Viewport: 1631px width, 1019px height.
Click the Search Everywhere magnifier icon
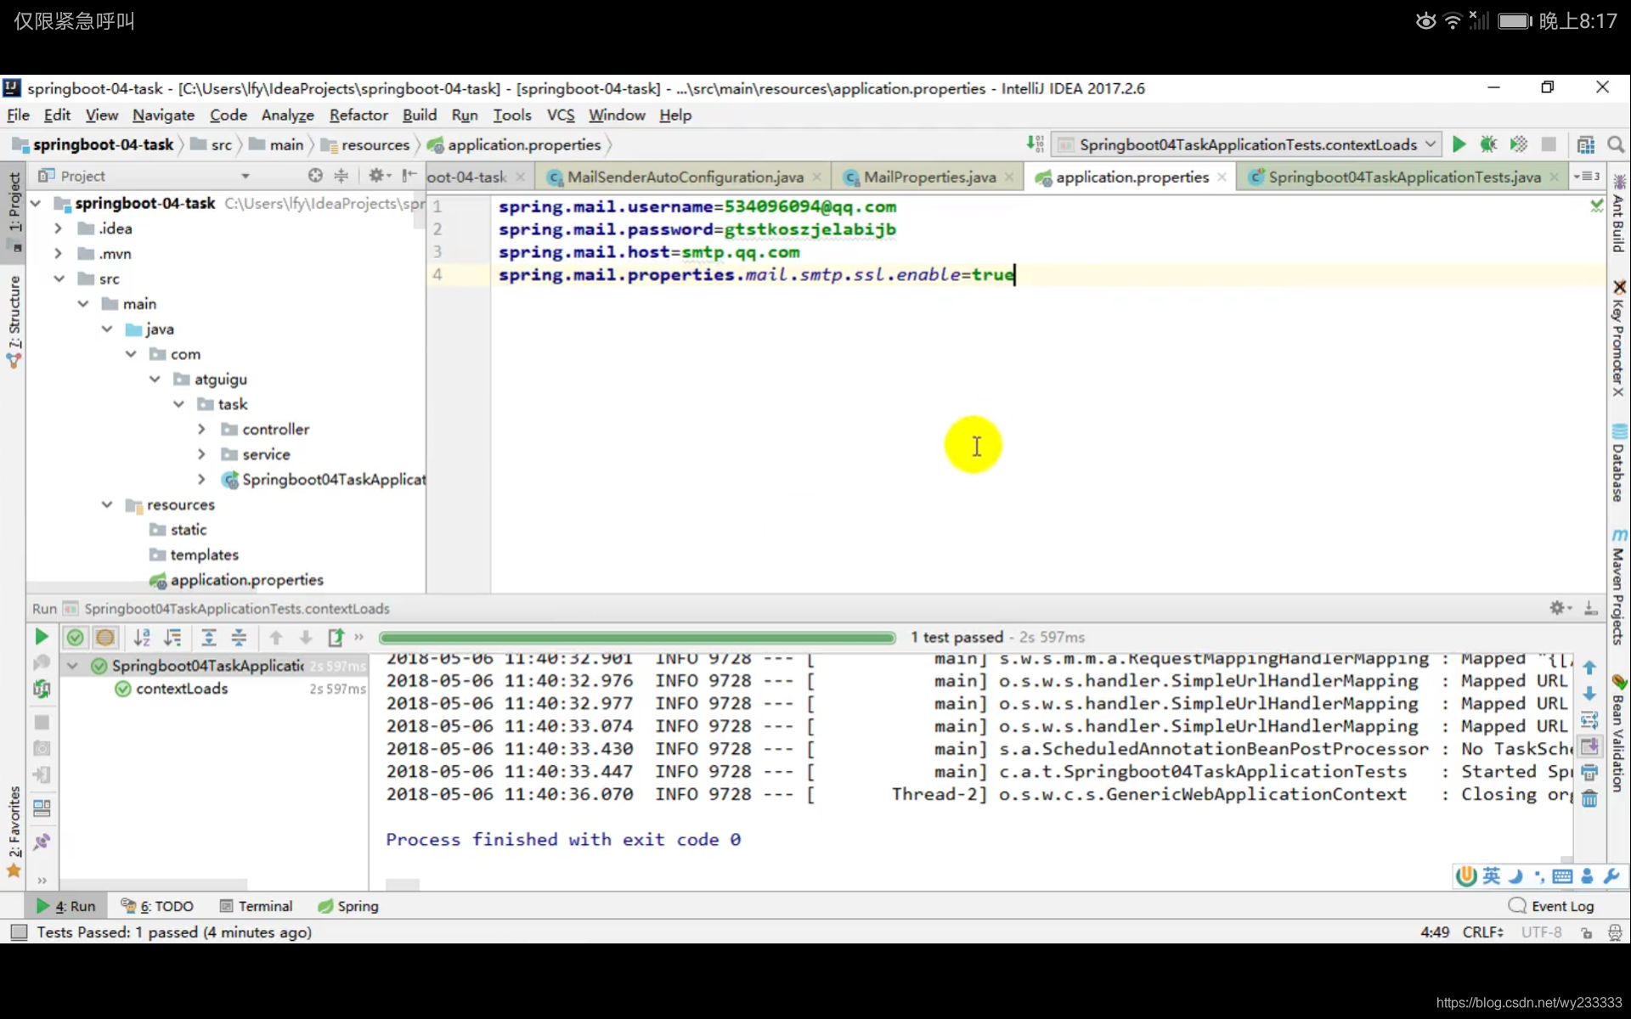1616,144
